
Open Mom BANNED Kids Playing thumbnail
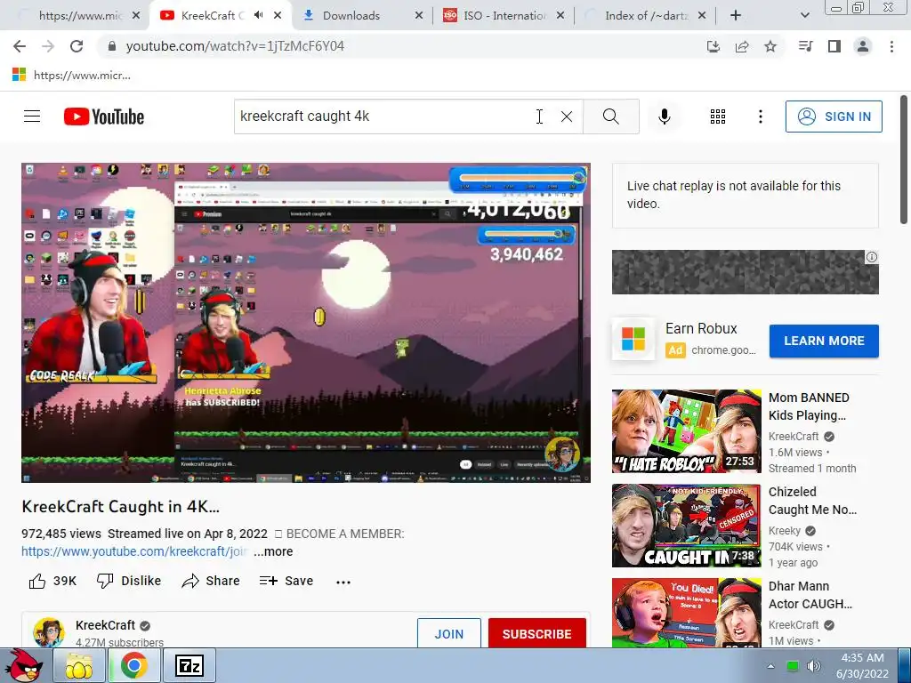pos(686,431)
